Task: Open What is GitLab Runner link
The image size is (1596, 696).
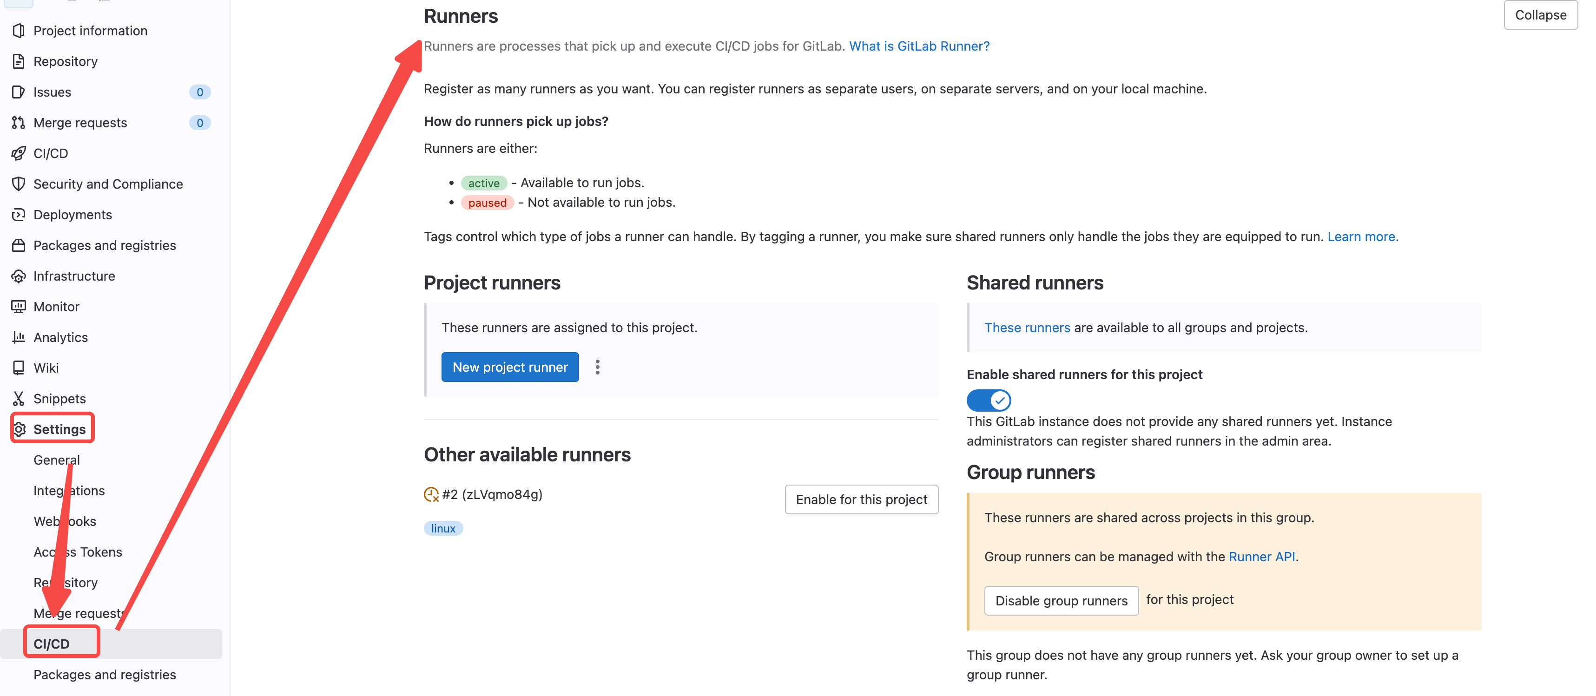Action: pyautogui.click(x=919, y=46)
